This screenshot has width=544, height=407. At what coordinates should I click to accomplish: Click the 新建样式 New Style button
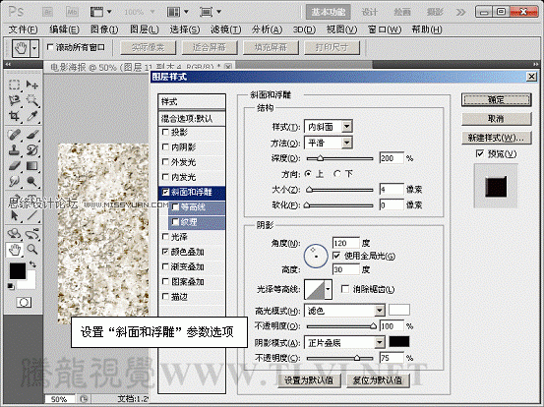coord(496,138)
